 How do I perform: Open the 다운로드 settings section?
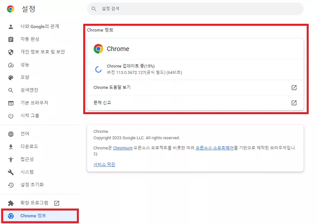(x=29, y=147)
